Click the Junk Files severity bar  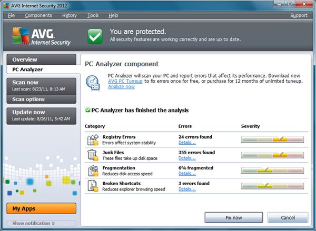click(x=272, y=155)
